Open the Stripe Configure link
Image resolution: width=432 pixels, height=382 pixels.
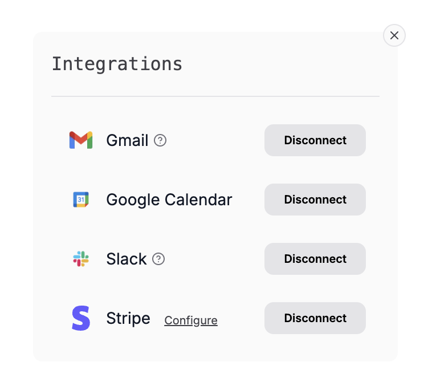coord(191,320)
